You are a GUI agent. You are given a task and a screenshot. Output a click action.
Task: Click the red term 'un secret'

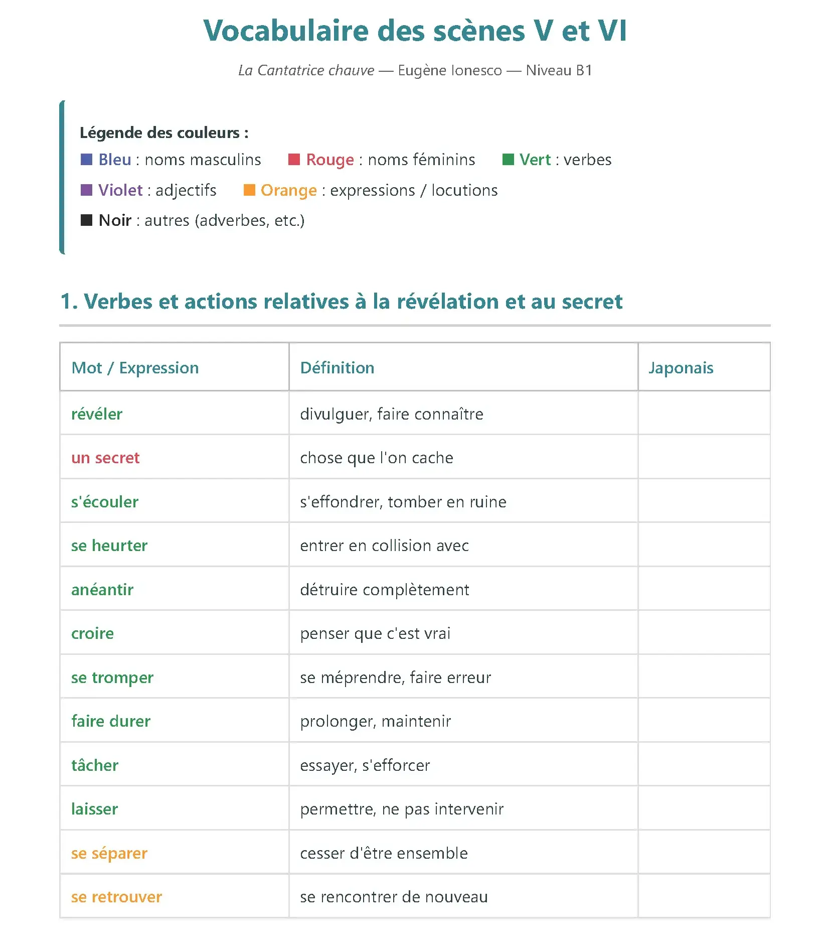[x=105, y=458]
